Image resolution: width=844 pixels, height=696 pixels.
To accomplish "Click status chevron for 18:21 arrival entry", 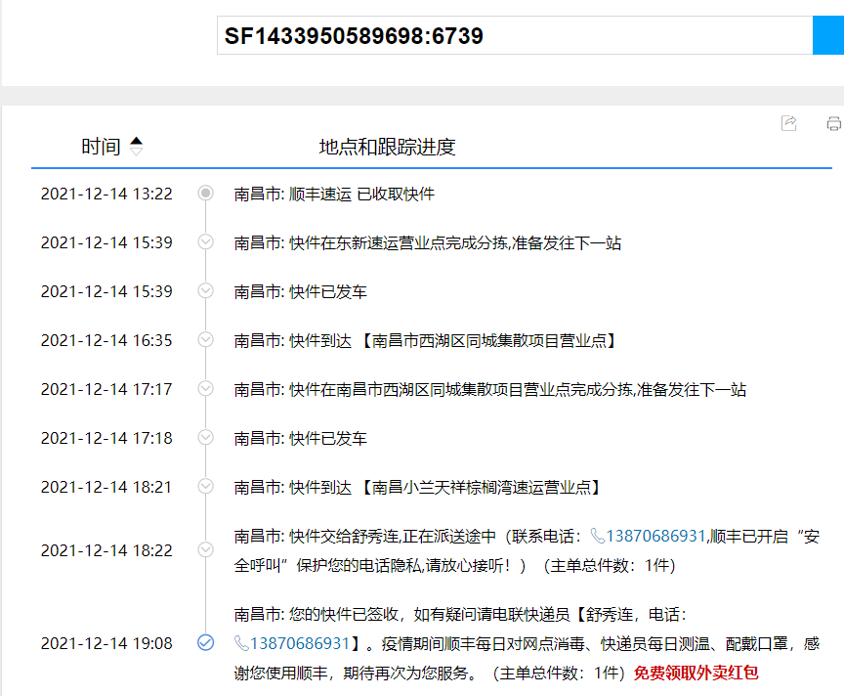I will pos(205,486).
